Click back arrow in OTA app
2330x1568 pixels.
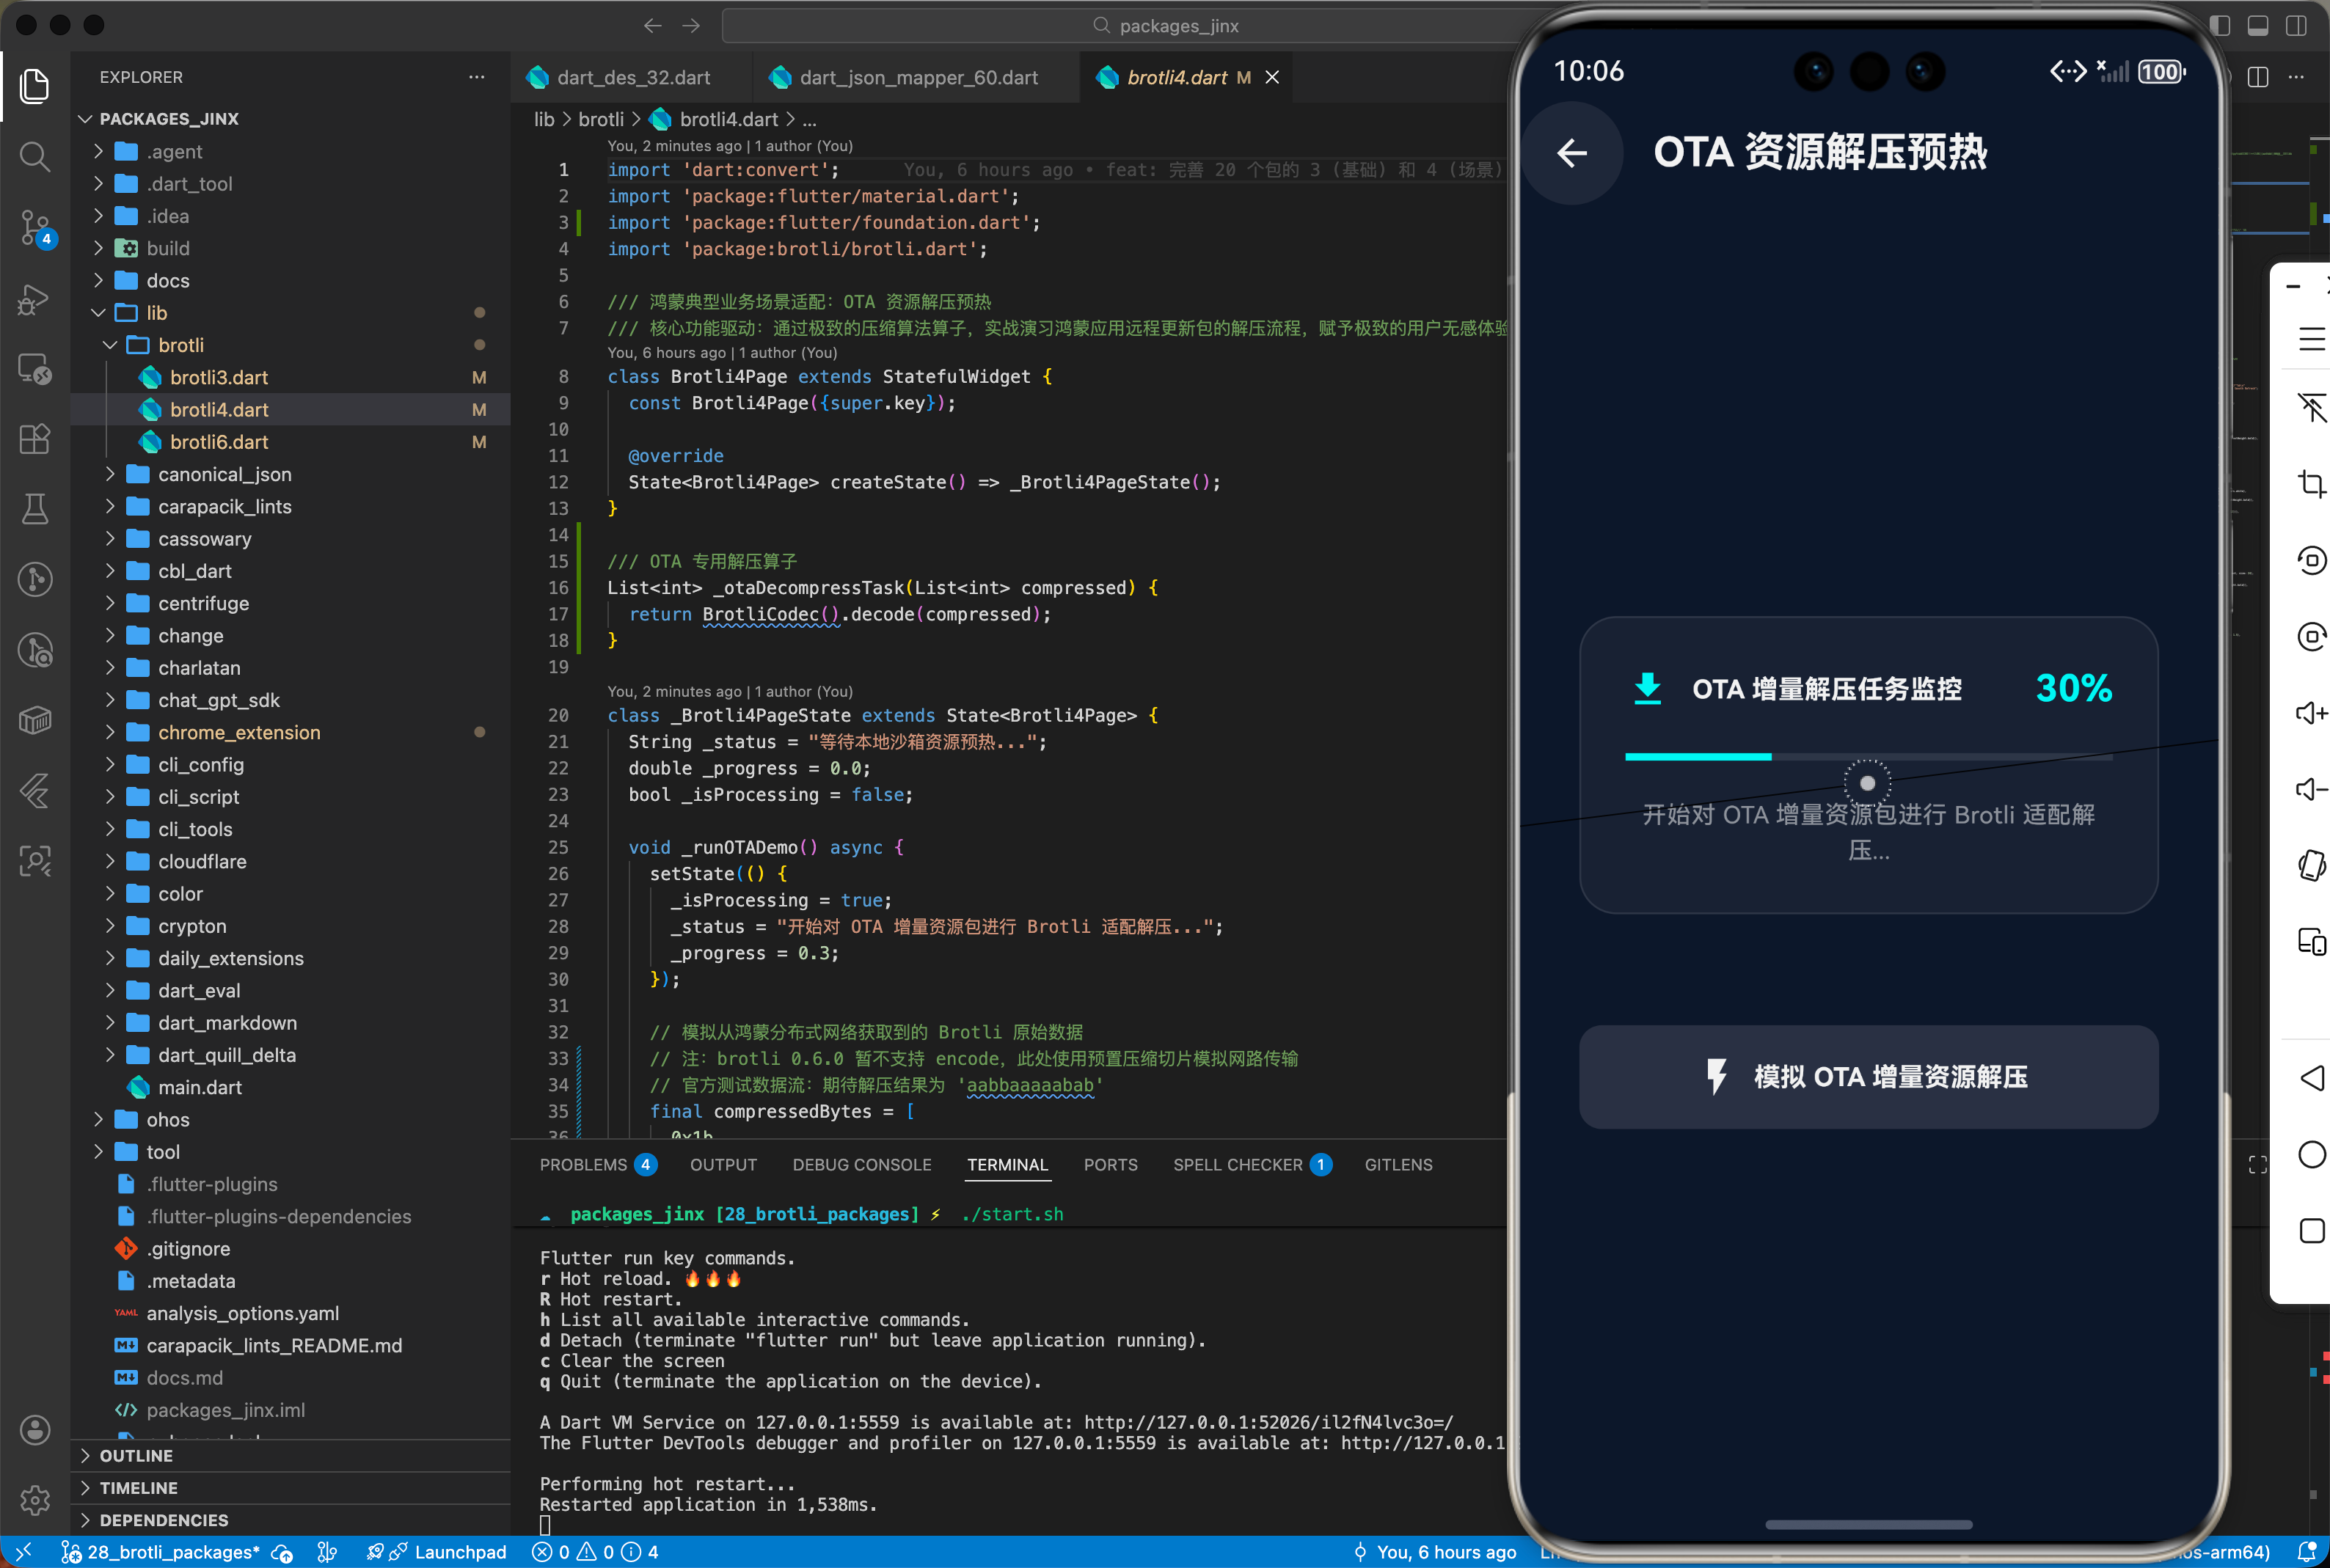click(x=1572, y=153)
